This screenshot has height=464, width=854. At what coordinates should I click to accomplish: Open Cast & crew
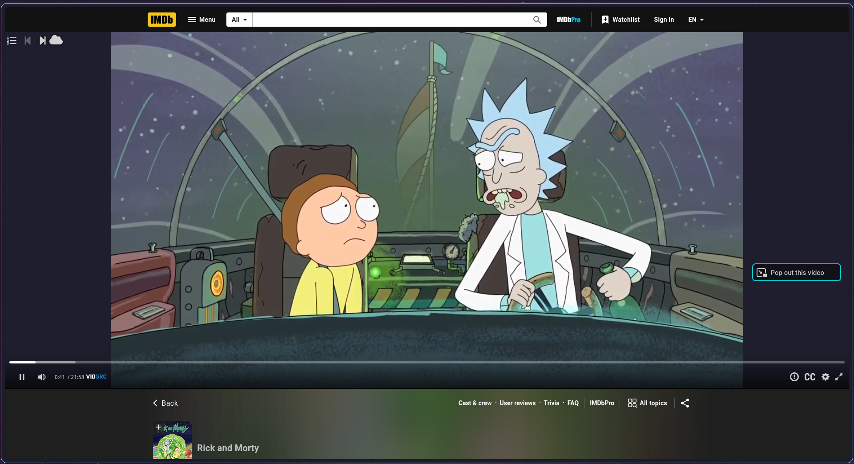[x=475, y=403]
